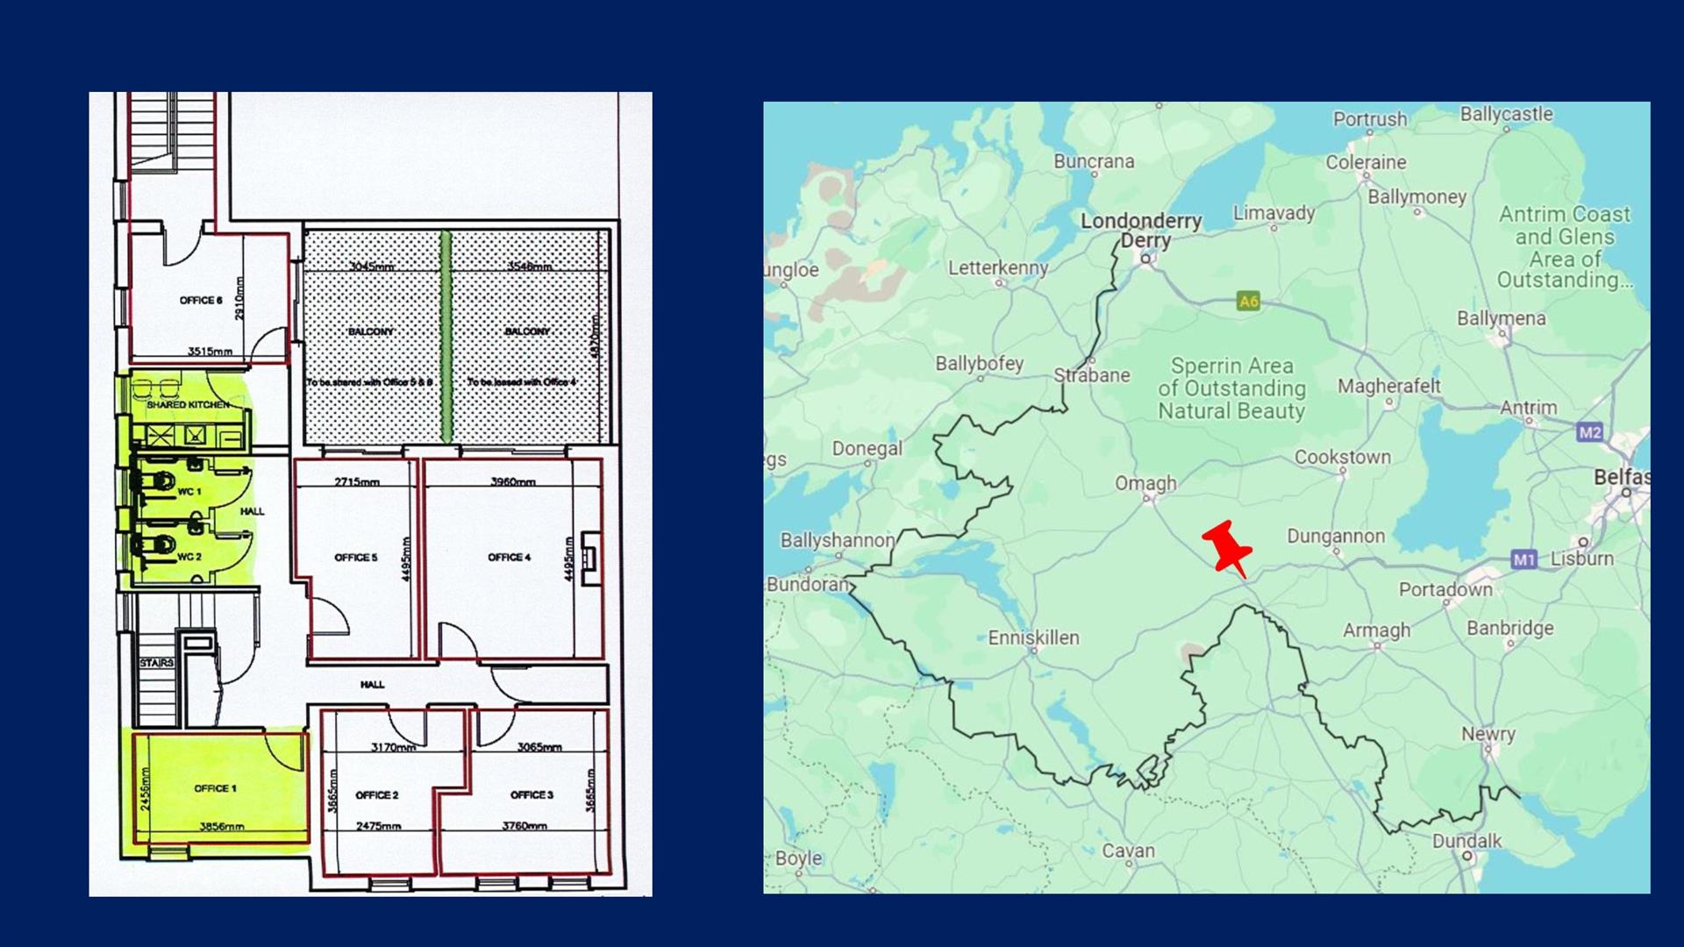
Task: Click the Office 3 room label
Action: click(x=532, y=795)
